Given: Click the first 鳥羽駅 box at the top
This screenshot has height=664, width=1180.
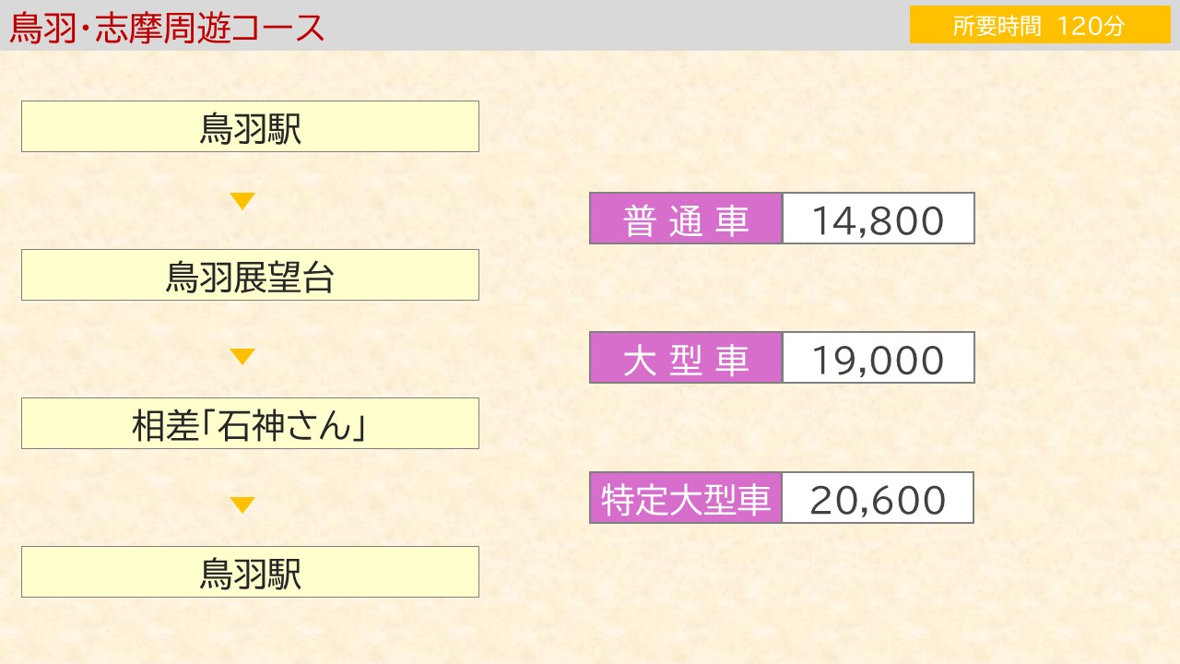Looking at the screenshot, I should (250, 126).
